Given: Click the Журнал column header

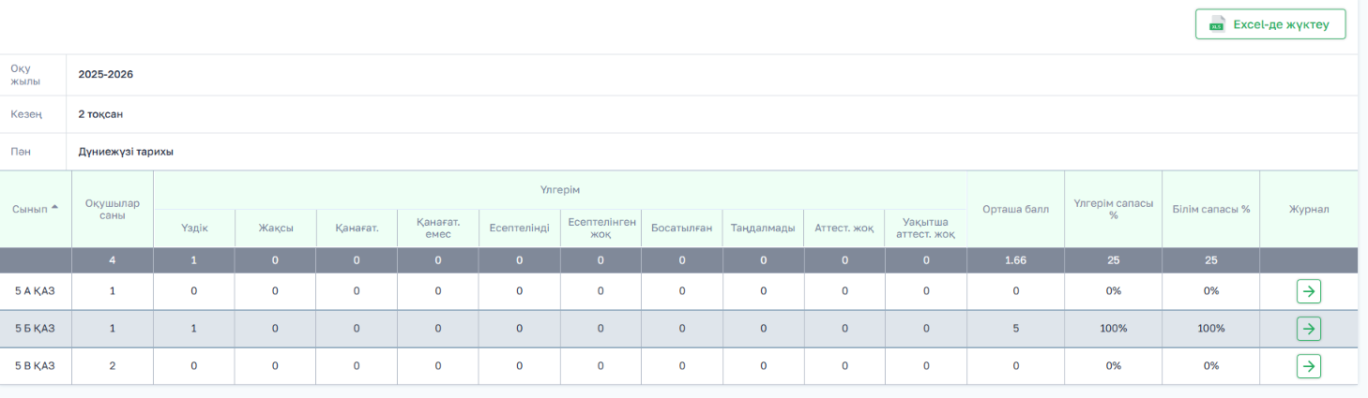Looking at the screenshot, I should [1308, 209].
